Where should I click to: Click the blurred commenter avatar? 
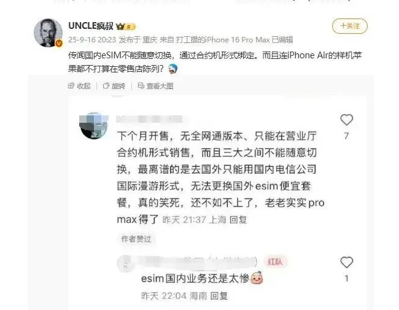[94, 126]
